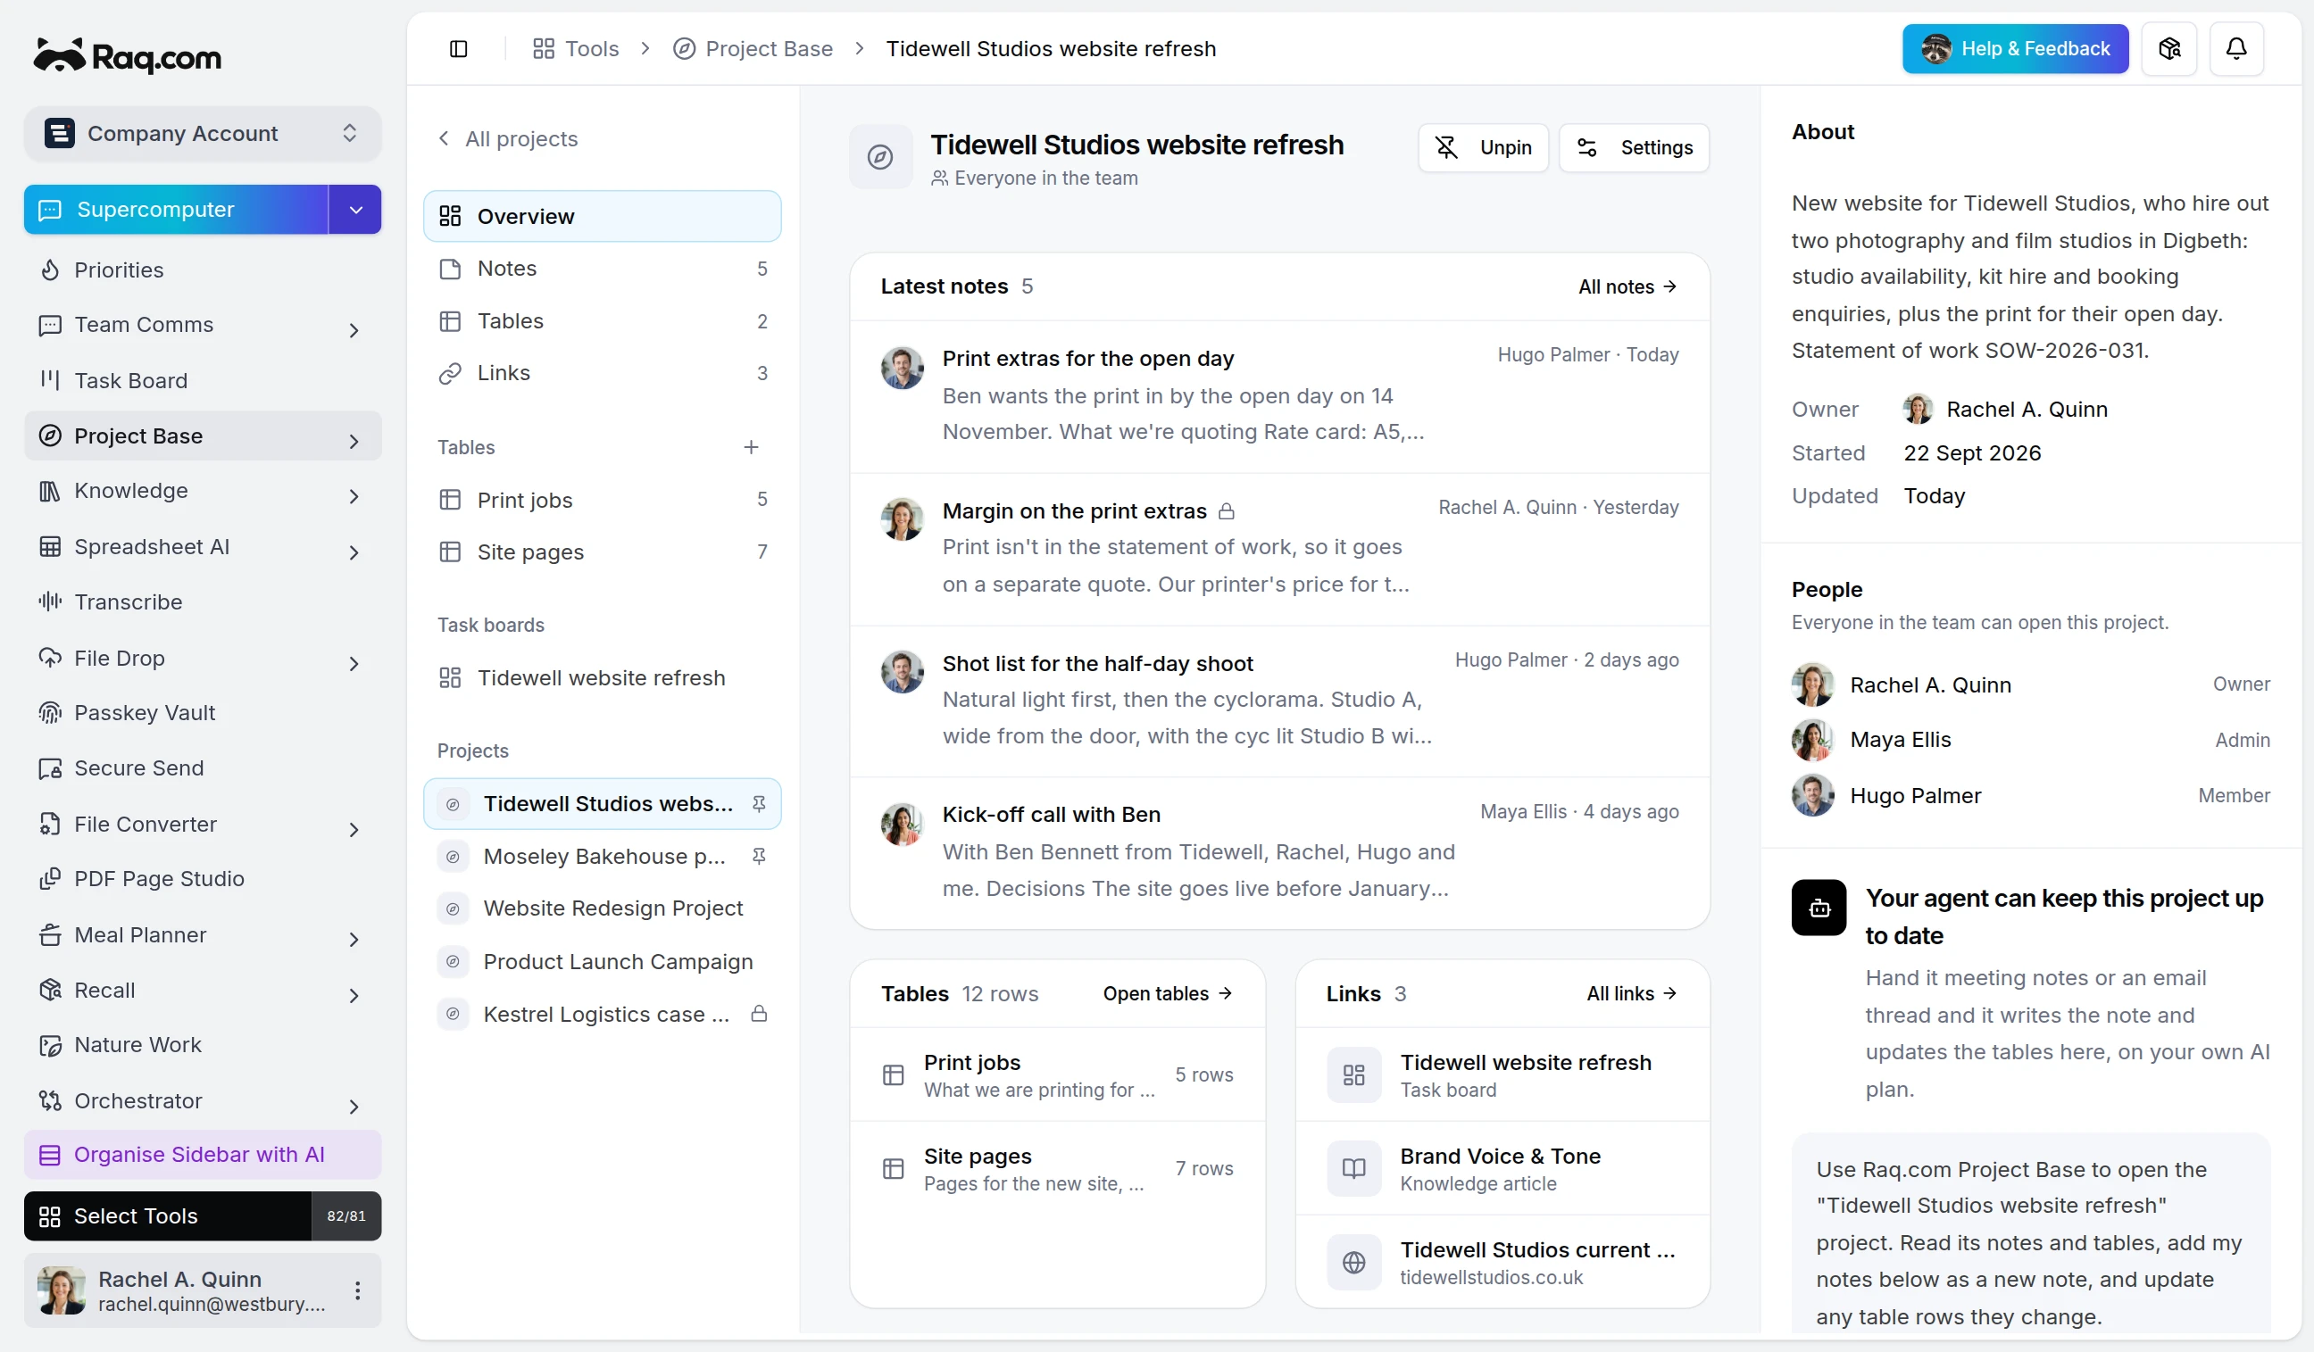Open the Tables section
2314x1352 pixels.
click(602, 320)
